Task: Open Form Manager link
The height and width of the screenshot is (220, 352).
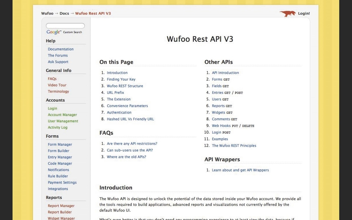Action: click(x=60, y=145)
